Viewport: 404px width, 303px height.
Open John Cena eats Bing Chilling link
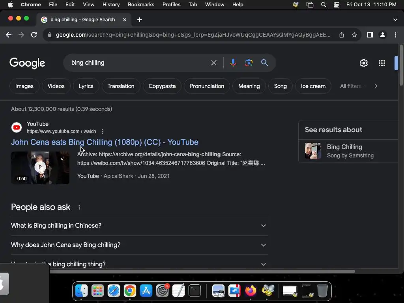[105, 142]
